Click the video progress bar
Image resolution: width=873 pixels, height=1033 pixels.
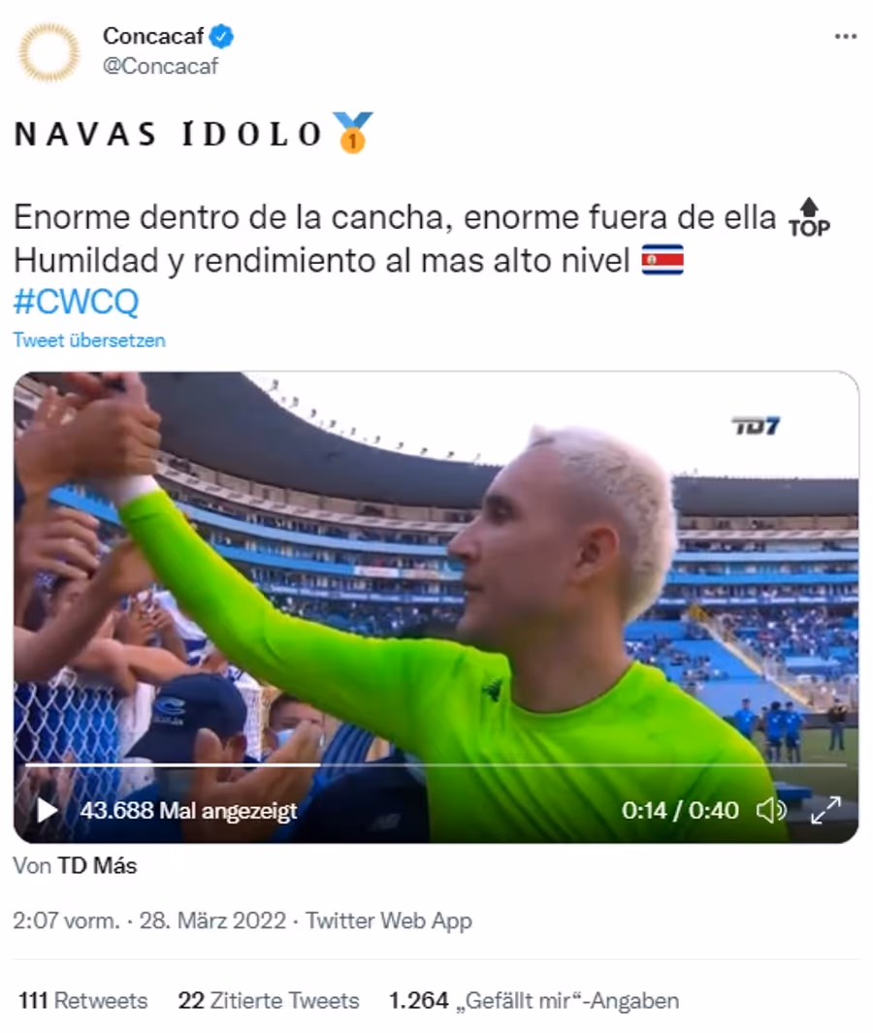(x=436, y=765)
